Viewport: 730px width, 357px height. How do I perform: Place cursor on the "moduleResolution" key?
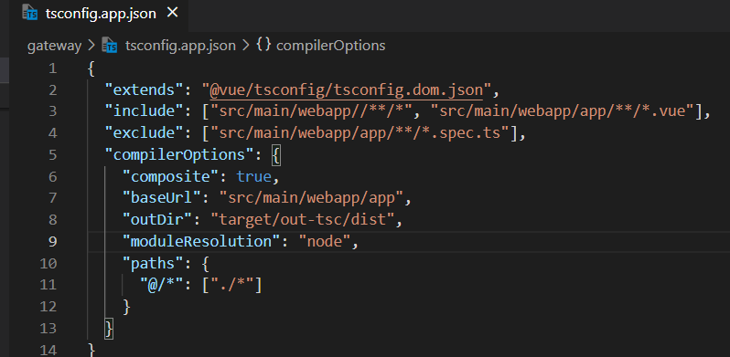[198, 242]
